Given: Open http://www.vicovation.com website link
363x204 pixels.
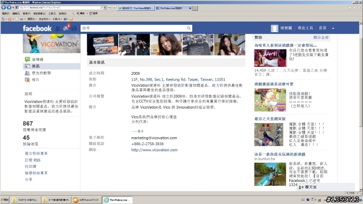Looking at the screenshot, I should pos(154,150).
